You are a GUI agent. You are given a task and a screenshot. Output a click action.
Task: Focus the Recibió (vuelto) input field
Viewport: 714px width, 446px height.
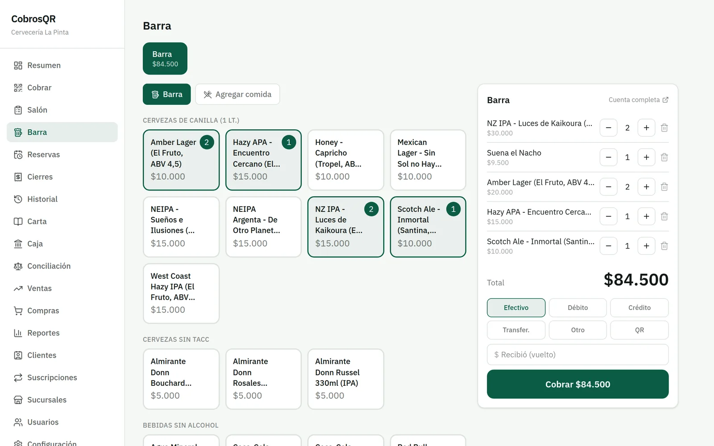[x=577, y=355]
